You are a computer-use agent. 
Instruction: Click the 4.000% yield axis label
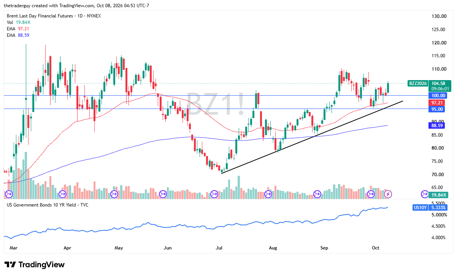click(x=438, y=238)
